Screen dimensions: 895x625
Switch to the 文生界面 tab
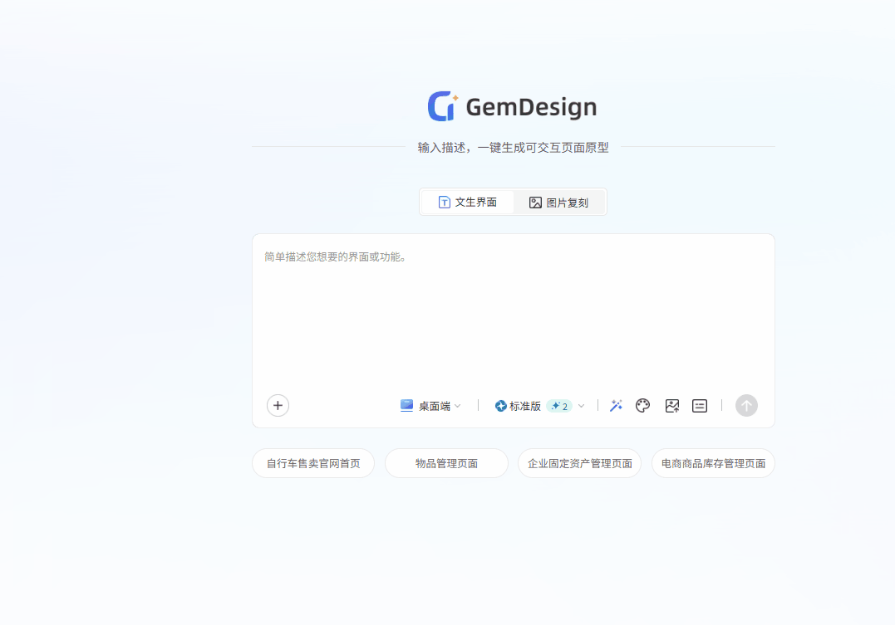tap(467, 203)
